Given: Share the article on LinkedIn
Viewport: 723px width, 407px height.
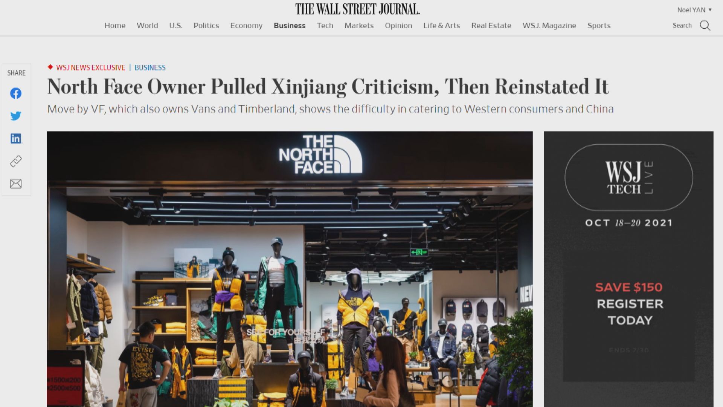Looking at the screenshot, I should (16, 138).
